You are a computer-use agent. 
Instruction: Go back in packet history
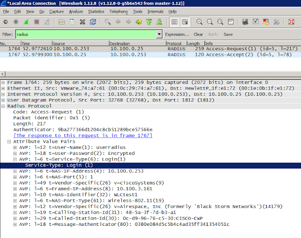tap(118, 22)
